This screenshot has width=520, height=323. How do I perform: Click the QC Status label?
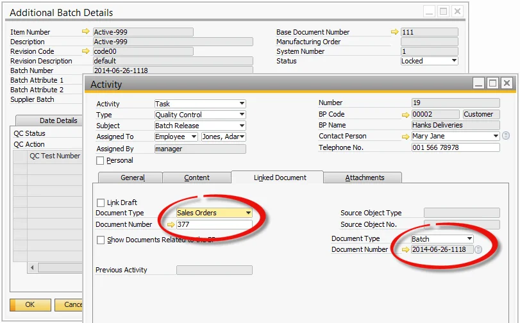(29, 133)
